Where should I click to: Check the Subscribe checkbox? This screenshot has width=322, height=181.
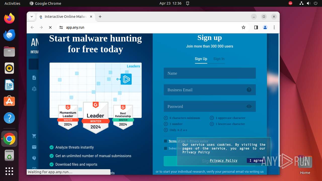166,148
